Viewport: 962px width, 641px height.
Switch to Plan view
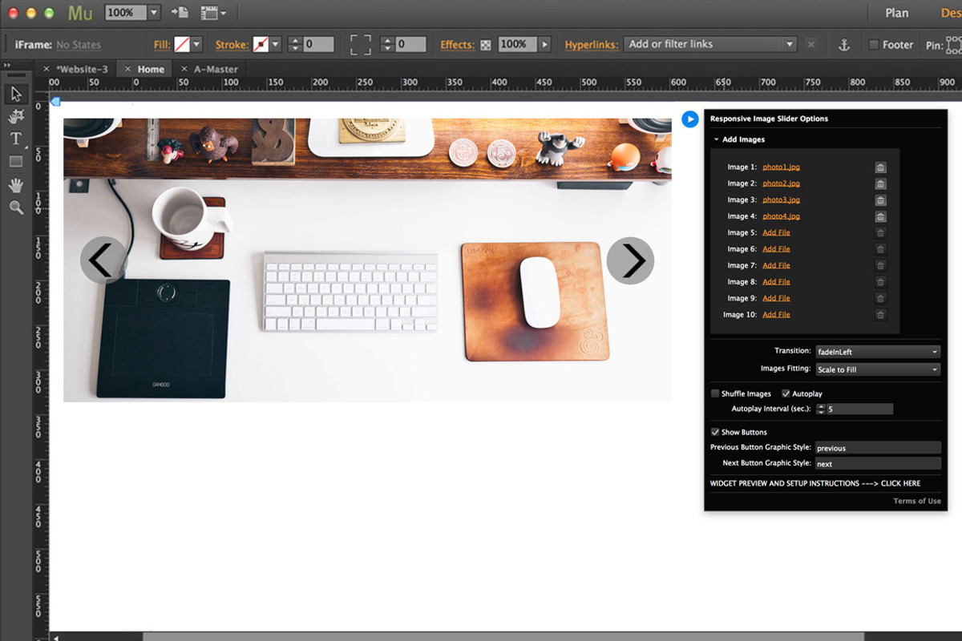point(896,13)
